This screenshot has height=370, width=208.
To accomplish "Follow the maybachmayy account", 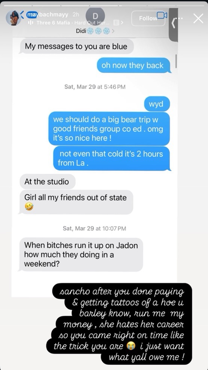I will tap(148, 18).
